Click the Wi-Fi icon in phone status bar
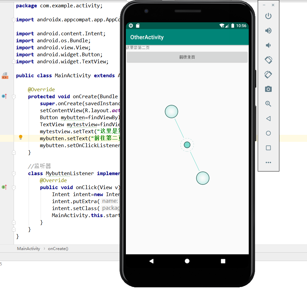 tap(222, 26)
